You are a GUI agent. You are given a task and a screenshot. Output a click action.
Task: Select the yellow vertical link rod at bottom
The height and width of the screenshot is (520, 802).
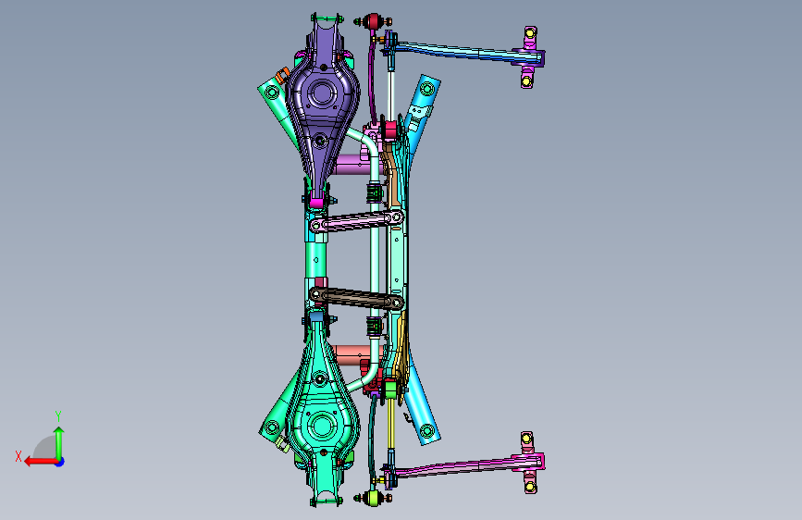(391, 423)
